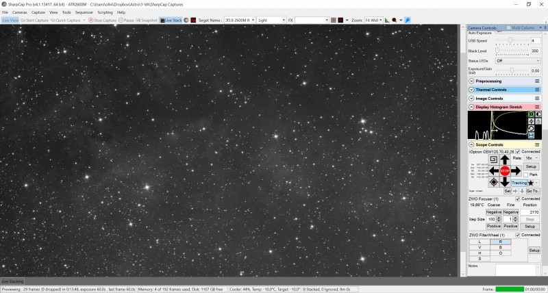Screen dimensions: 548x293
Task: Click the blue telescope icon in toolbar
Action: 408,21
